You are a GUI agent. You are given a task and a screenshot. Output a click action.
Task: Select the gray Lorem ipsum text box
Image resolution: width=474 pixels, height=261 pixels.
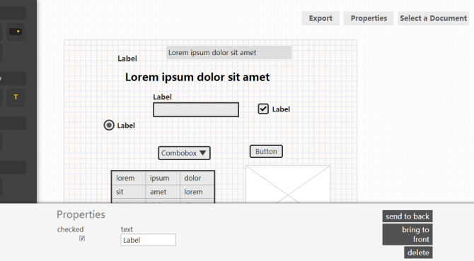coord(229,52)
